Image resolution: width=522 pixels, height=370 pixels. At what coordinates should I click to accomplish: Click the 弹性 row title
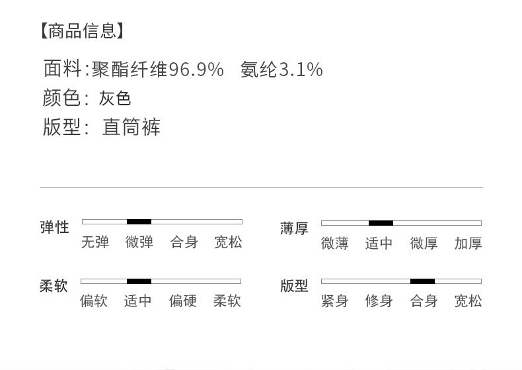(x=54, y=228)
